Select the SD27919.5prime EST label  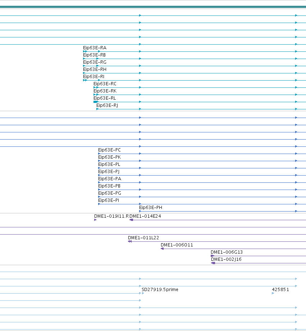pos(160,289)
